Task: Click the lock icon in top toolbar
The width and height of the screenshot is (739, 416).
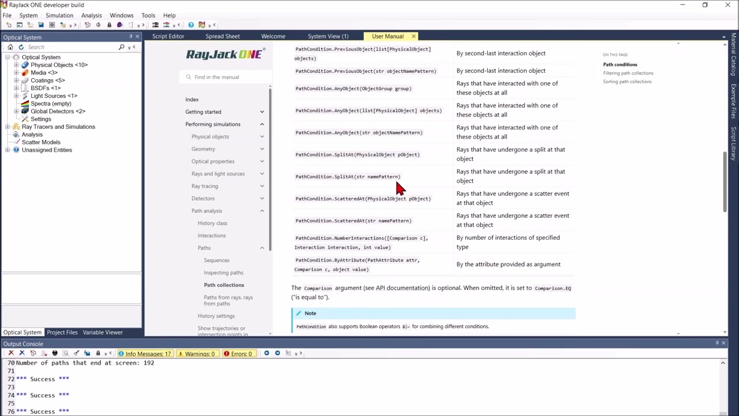Action: (109, 25)
